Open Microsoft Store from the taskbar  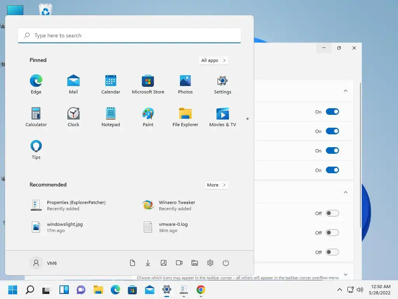coord(132,290)
